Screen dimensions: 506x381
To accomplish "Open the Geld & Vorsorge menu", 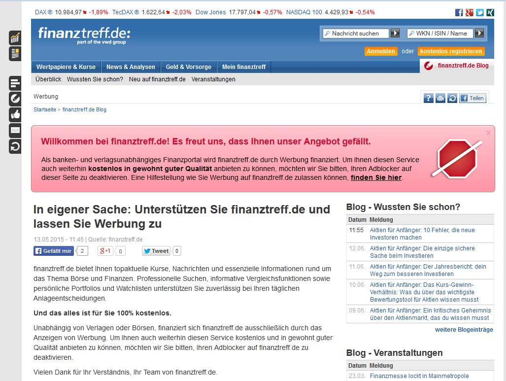I will pos(189,67).
